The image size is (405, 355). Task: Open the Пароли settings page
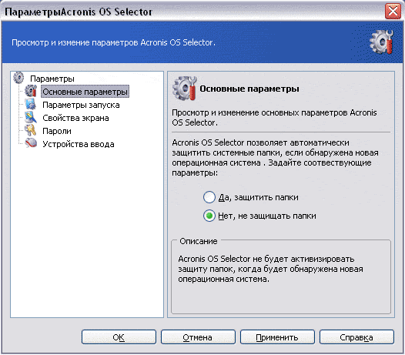(x=57, y=131)
